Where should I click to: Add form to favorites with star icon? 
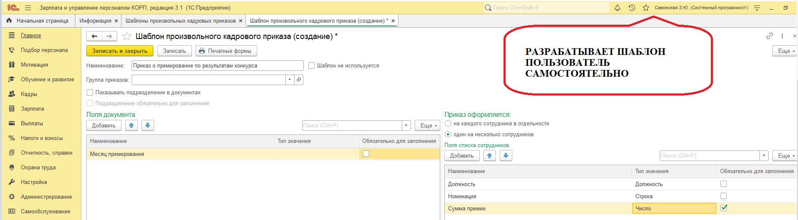(127, 36)
